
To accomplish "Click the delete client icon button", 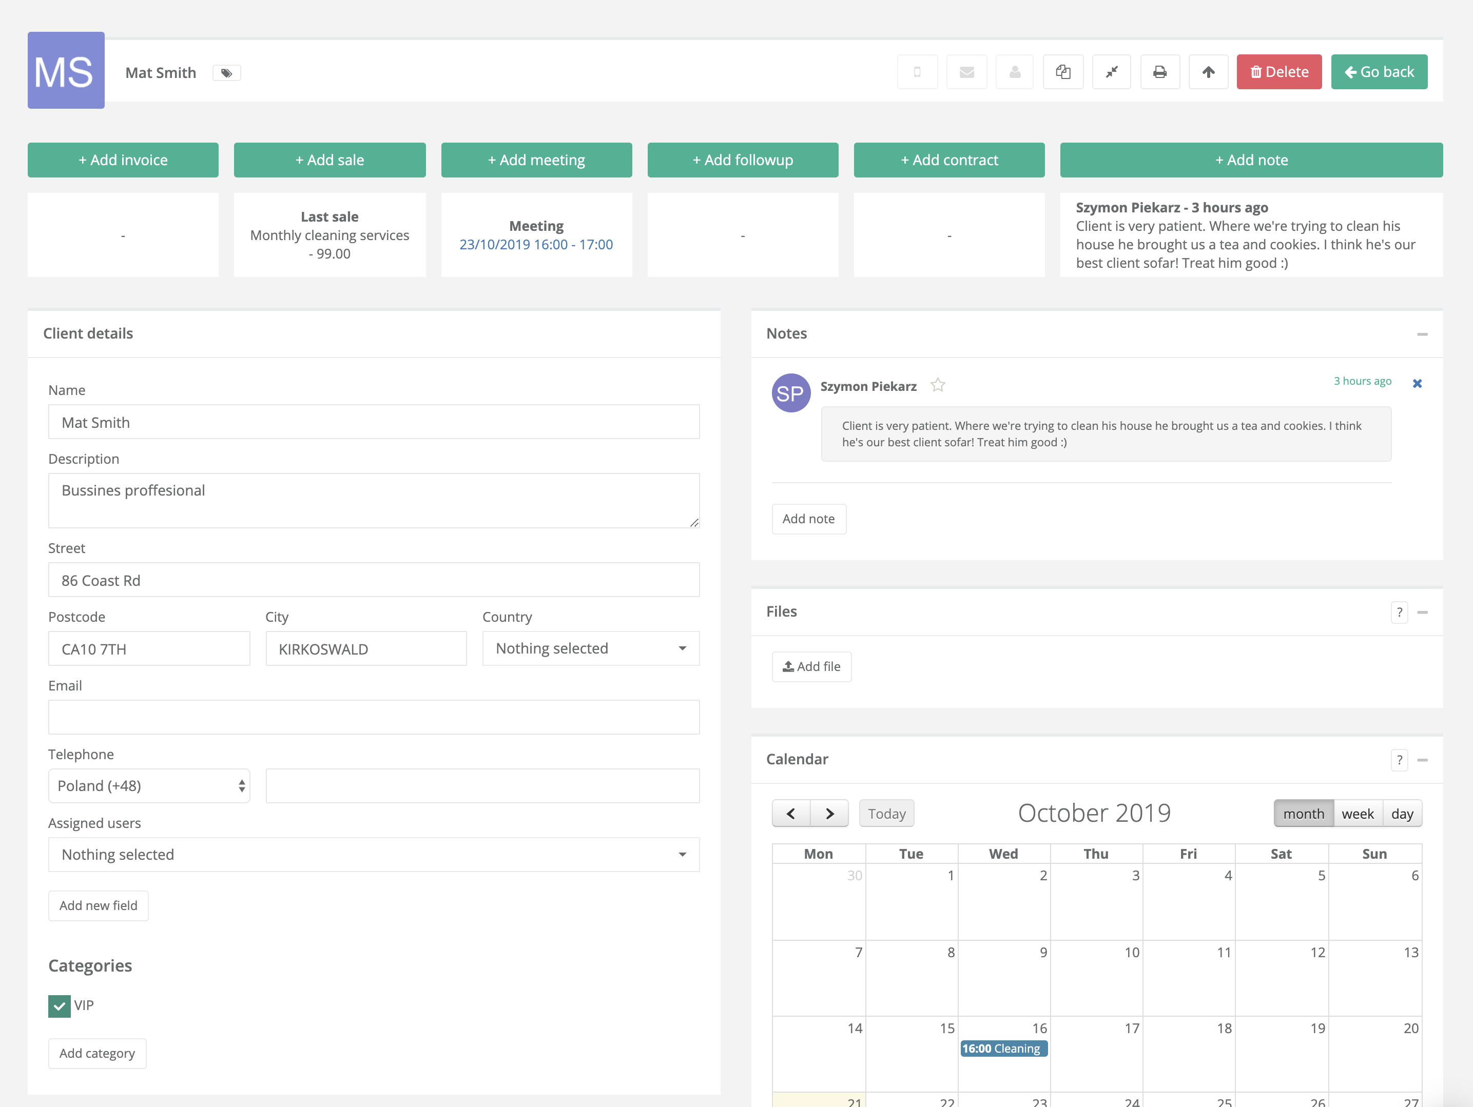I will 1277,71.
